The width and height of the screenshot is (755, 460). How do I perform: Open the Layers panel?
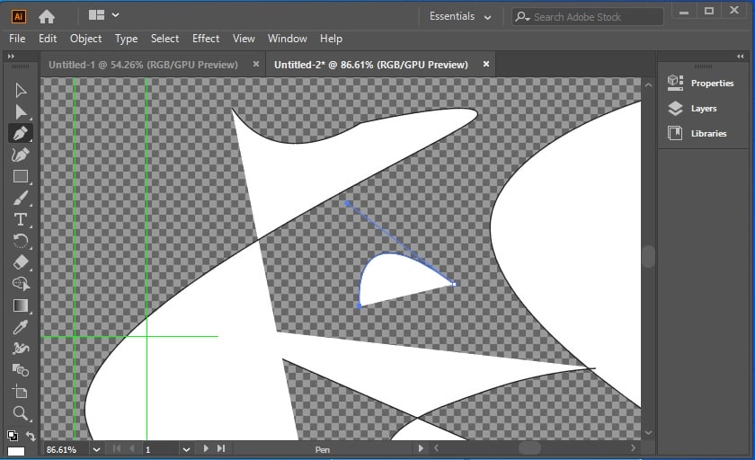(x=692, y=109)
